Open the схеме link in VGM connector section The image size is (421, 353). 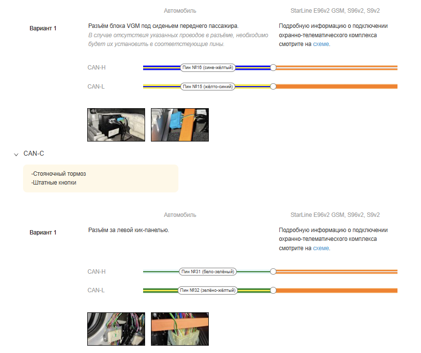coord(321,44)
